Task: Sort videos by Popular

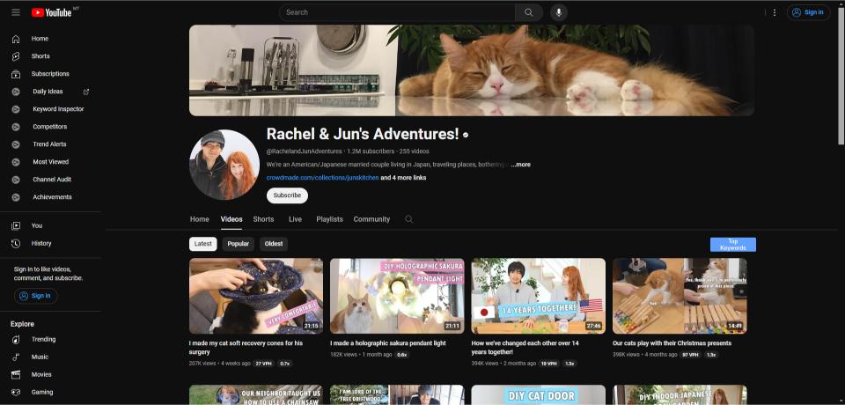Action: tap(239, 244)
